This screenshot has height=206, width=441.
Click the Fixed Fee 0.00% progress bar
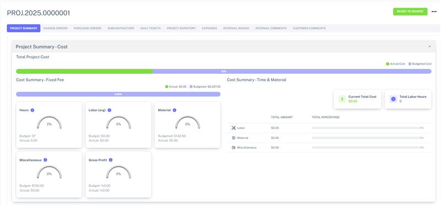click(x=118, y=94)
